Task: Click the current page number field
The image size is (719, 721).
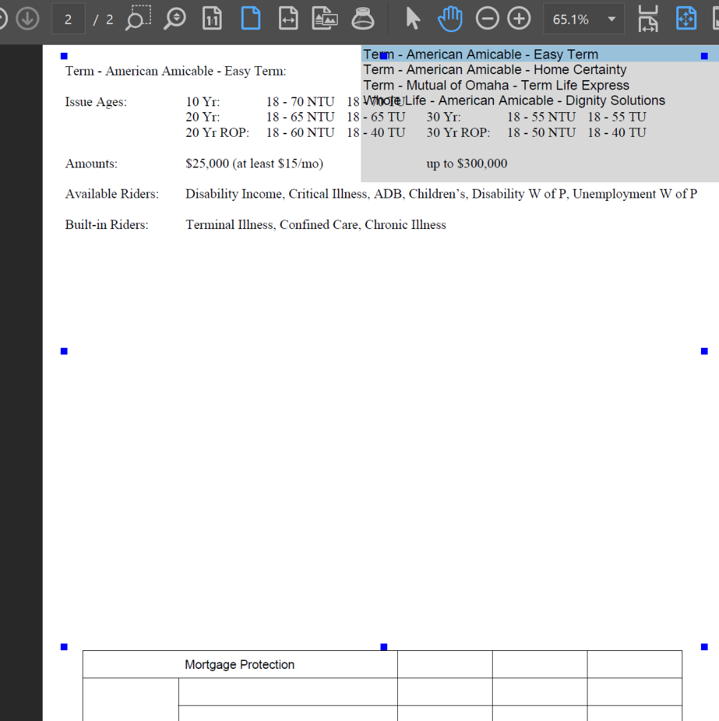Action: [68, 19]
